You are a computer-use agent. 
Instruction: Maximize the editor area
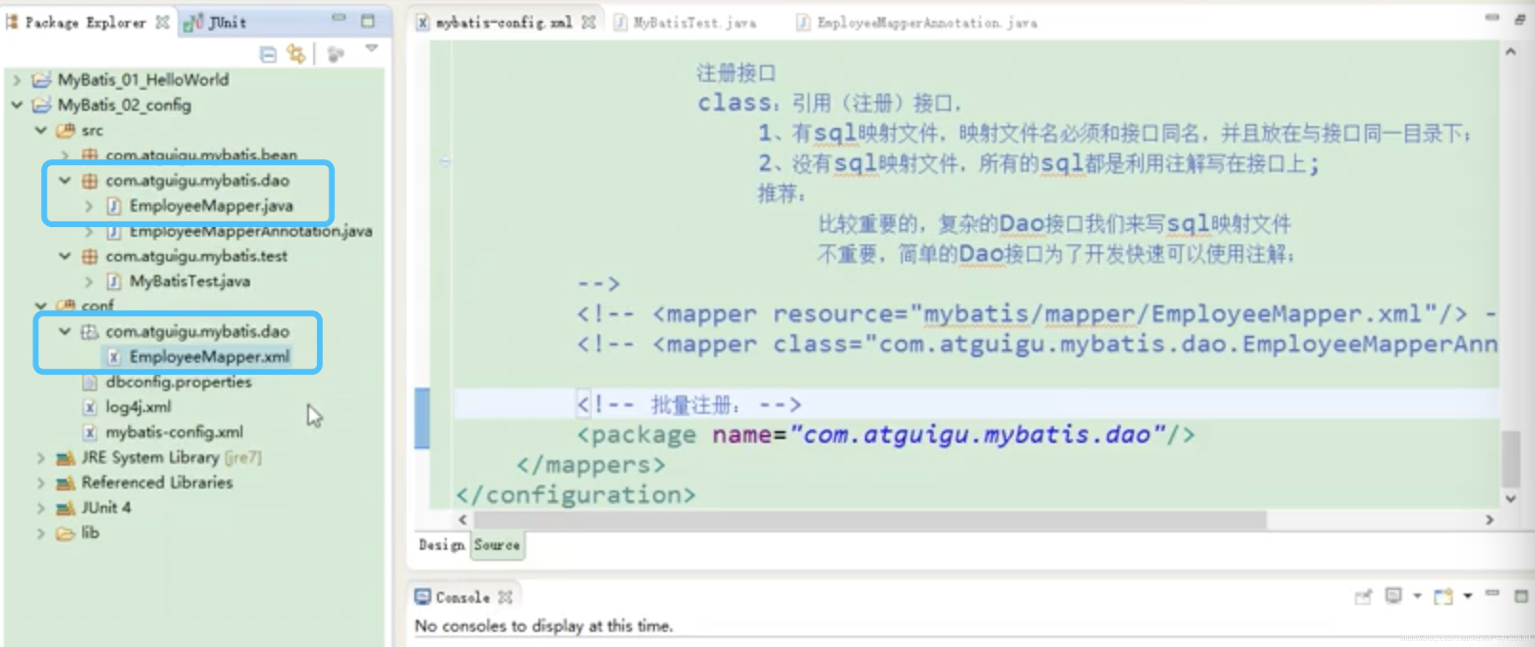pyautogui.click(x=1520, y=20)
